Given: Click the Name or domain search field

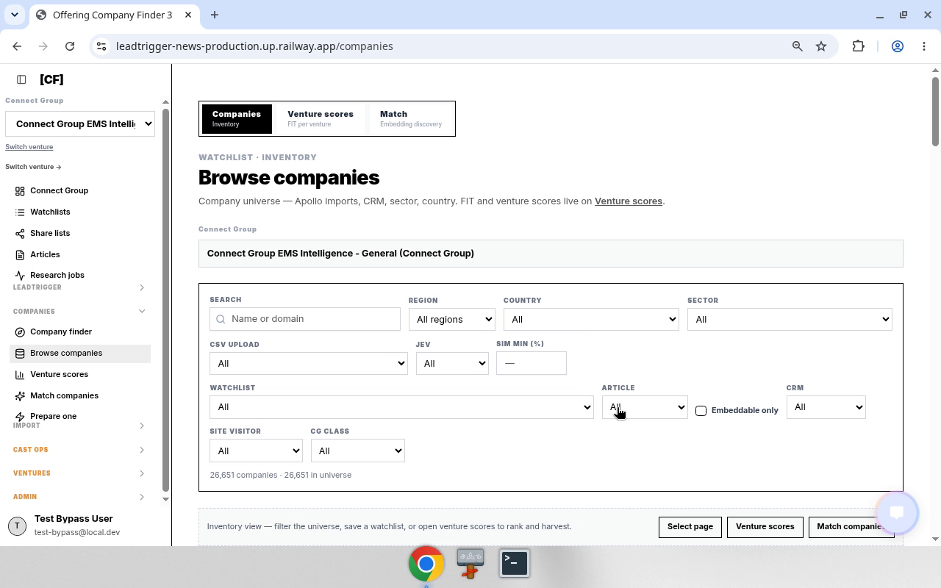Looking at the screenshot, I should tap(305, 319).
